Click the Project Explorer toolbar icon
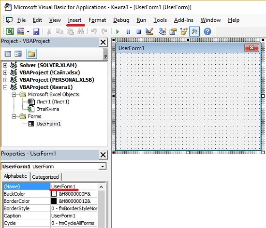The image size is (266, 228). pyautogui.click(x=163, y=31)
